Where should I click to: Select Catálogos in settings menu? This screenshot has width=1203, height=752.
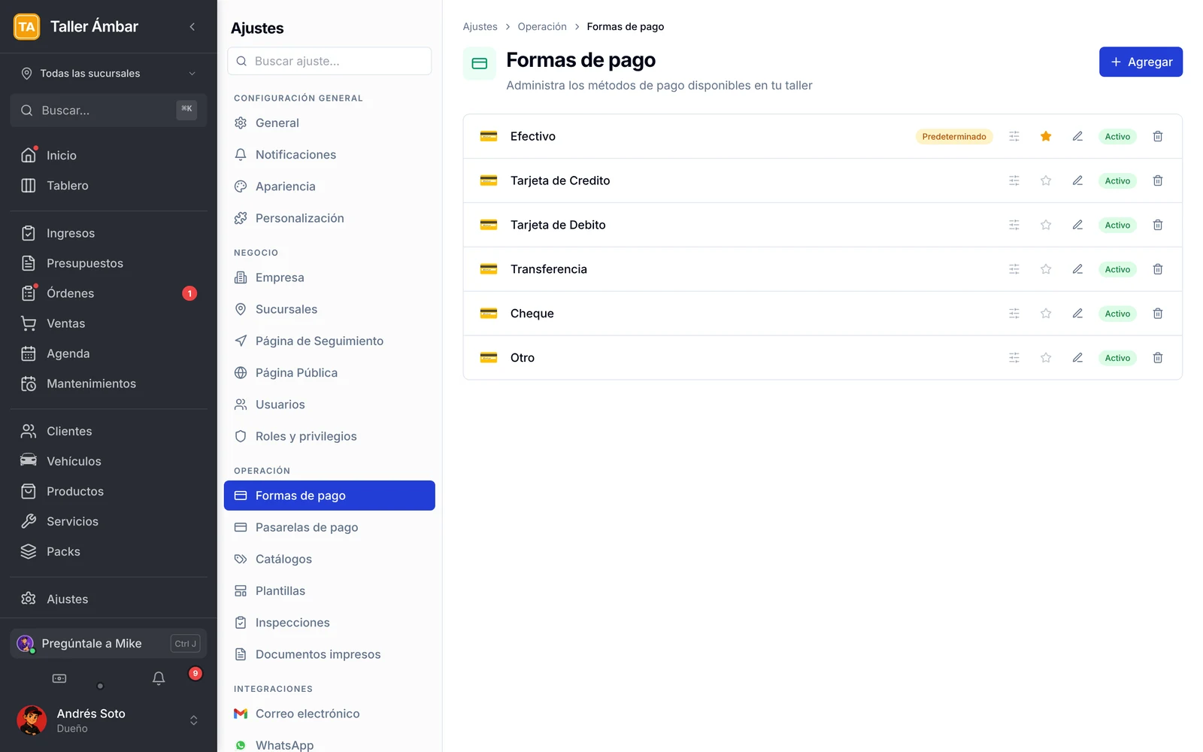tap(329, 559)
